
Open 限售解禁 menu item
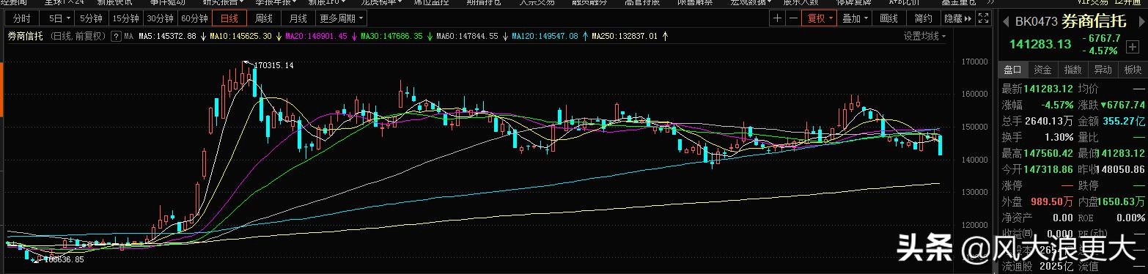(x=695, y=3)
